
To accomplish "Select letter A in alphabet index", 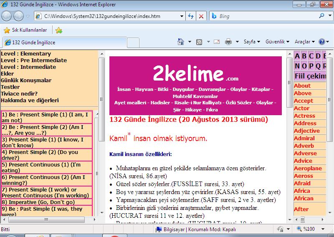I will point(297,56).
